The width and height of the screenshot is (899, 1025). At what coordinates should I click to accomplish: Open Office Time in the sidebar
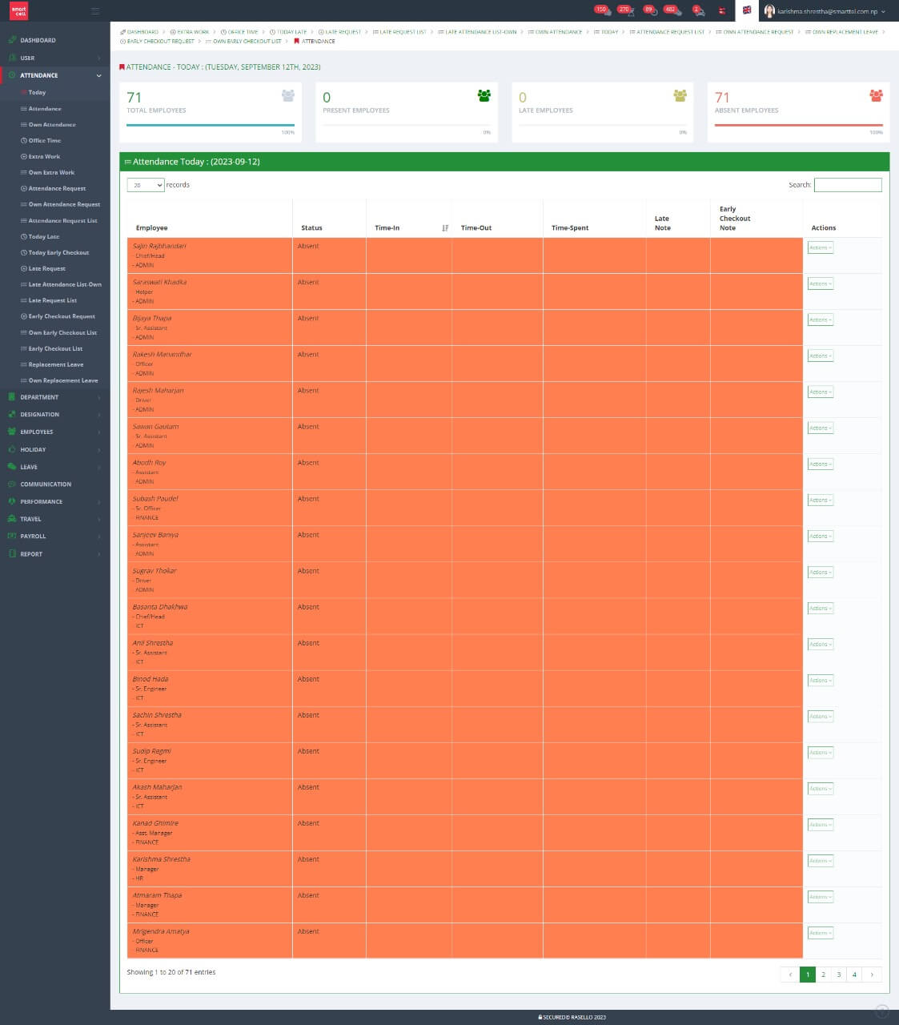[x=44, y=141]
